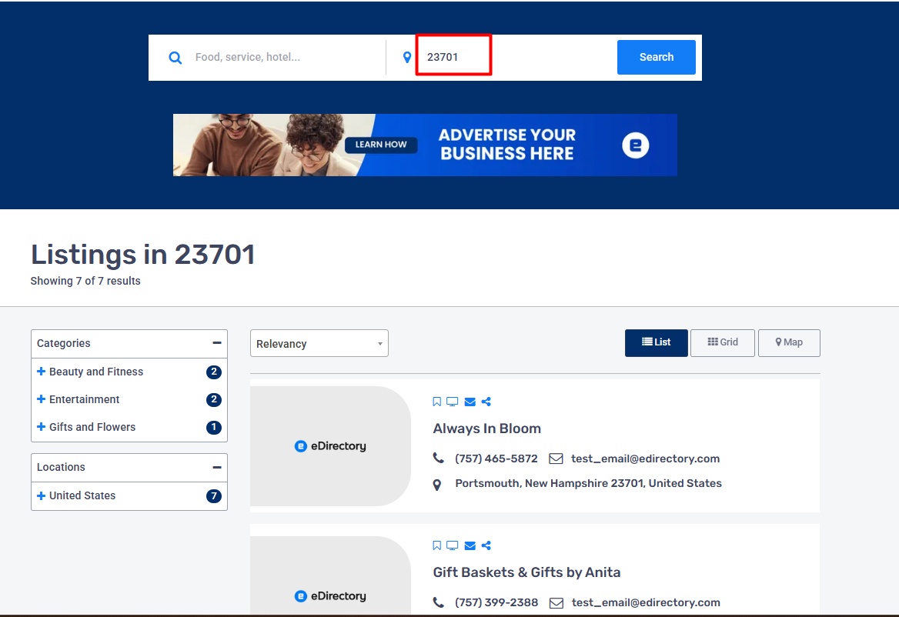Switch to Map view

789,342
